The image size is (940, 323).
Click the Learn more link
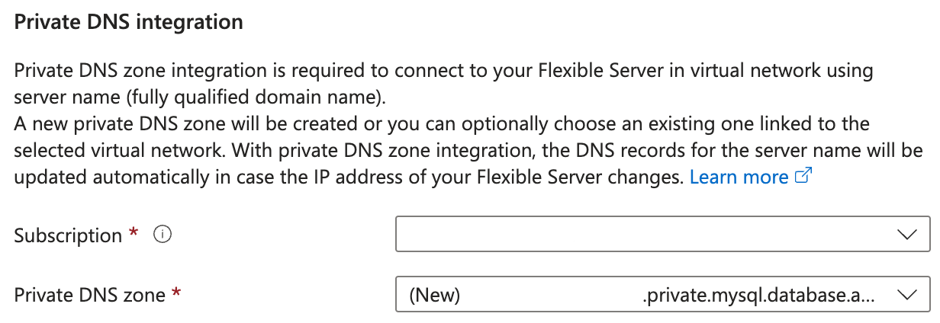(739, 177)
